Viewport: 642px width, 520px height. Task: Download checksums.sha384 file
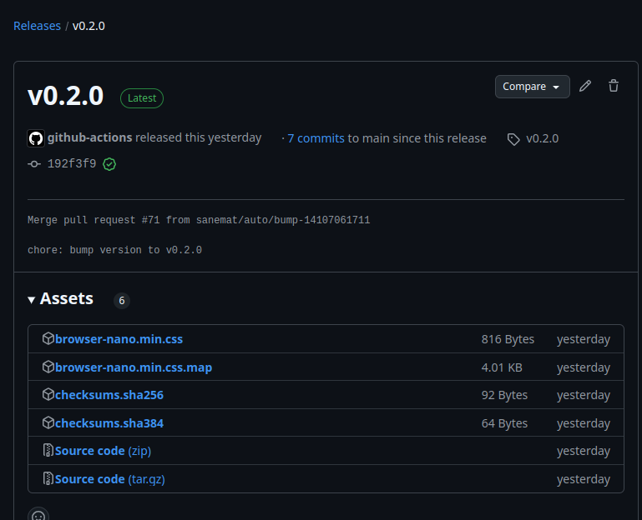(109, 423)
